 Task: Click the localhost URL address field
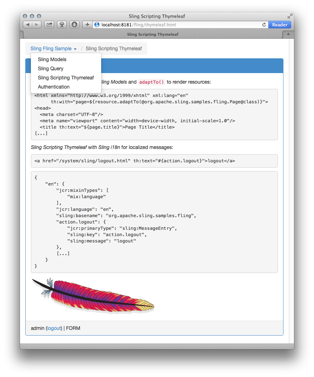click(x=176, y=25)
